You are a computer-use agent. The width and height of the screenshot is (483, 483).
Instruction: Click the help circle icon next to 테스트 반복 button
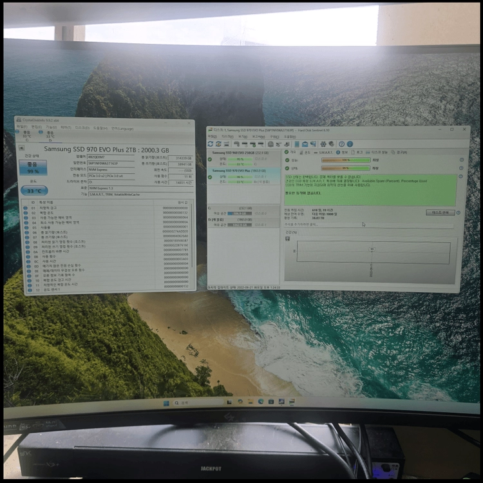point(459,213)
